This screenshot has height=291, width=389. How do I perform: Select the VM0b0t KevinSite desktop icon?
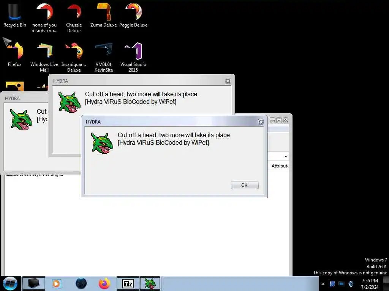point(104,58)
